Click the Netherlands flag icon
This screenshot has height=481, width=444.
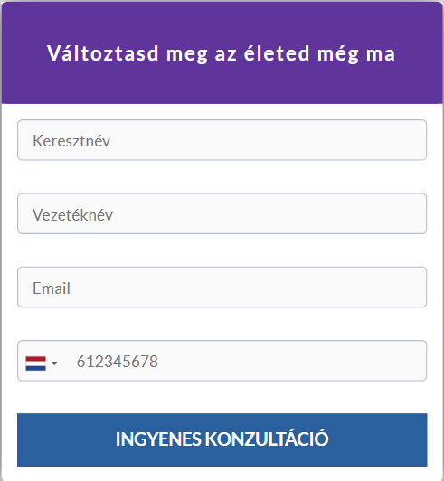click(36, 363)
